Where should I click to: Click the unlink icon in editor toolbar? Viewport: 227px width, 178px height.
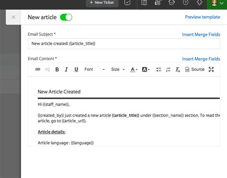(x=47, y=70)
